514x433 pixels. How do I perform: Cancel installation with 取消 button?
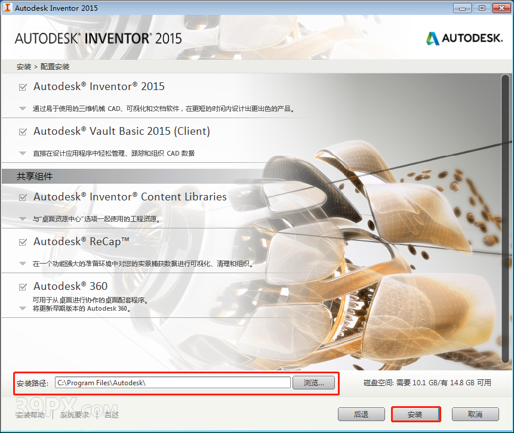coord(475,414)
